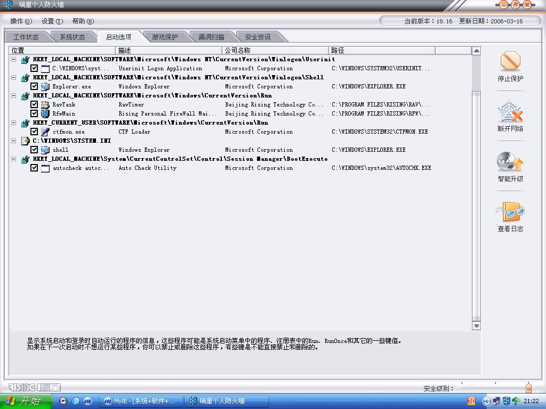Click the 断开网络 disconnect network icon
Screen dimensions: 546x409
[510, 111]
